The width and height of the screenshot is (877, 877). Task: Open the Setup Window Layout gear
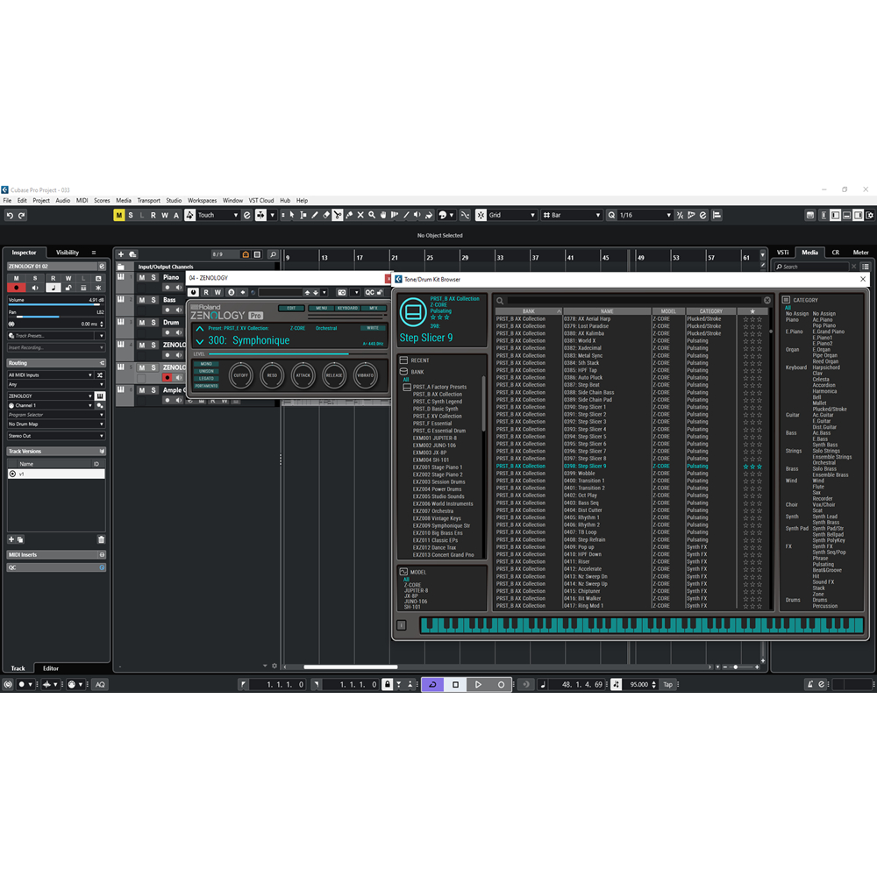(x=870, y=216)
